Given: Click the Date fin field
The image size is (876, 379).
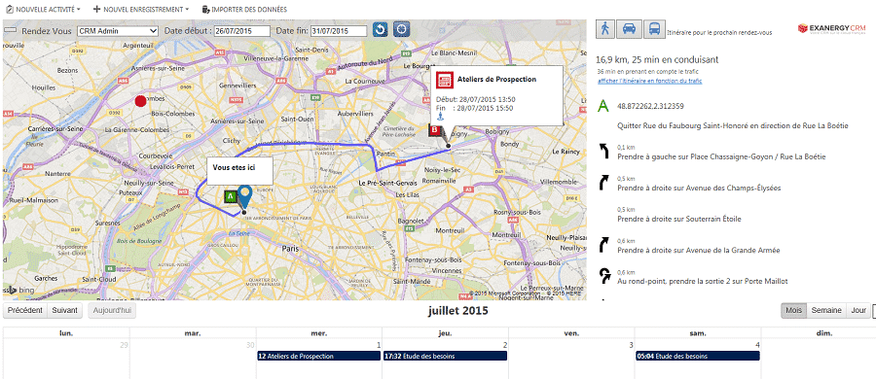Looking at the screenshot, I should pyautogui.click(x=339, y=31).
